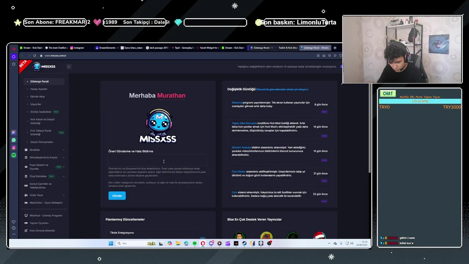
Task: Open the Discord Youtube changelog link
Action: pyautogui.click(x=241, y=147)
